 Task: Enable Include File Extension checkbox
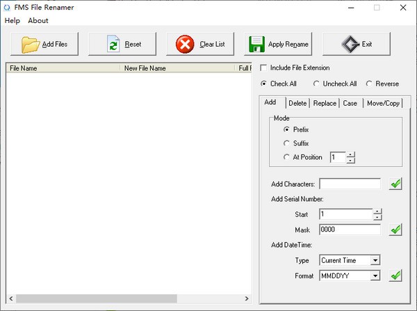coord(263,68)
